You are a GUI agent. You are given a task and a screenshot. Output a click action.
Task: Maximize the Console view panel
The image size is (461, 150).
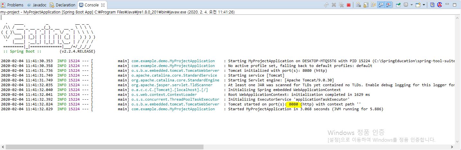point(455,5)
